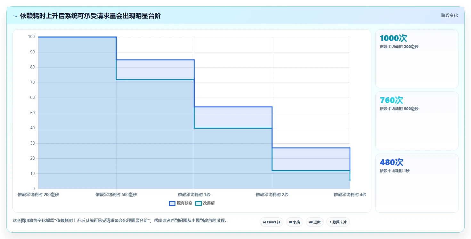Click x-axis label 依赖平均耗时 4秒
The width and height of the screenshot is (471, 239).
tap(350, 195)
